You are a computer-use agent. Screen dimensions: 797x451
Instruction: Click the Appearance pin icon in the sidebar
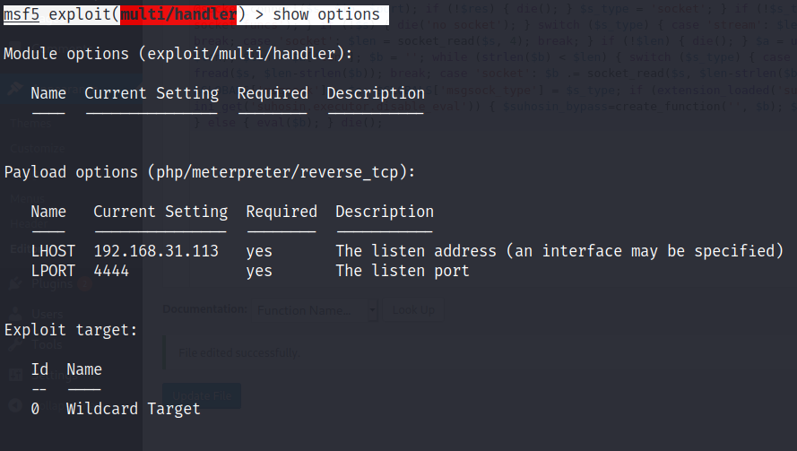(15, 91)
